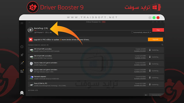Click hourglass icon in IDT Audio CODEC row
Viewport: 184px width, 103px height.
click(150, 71)
